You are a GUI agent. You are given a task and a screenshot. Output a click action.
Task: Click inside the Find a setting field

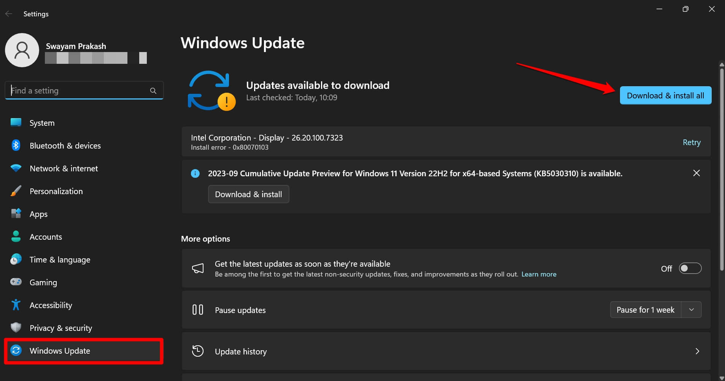coord(68,90)
